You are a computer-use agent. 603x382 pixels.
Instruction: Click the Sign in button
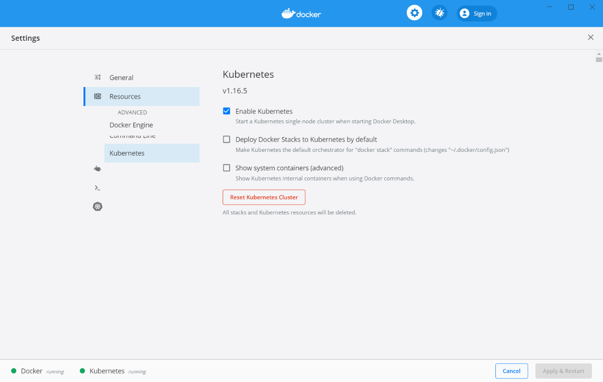click(477, 13)
